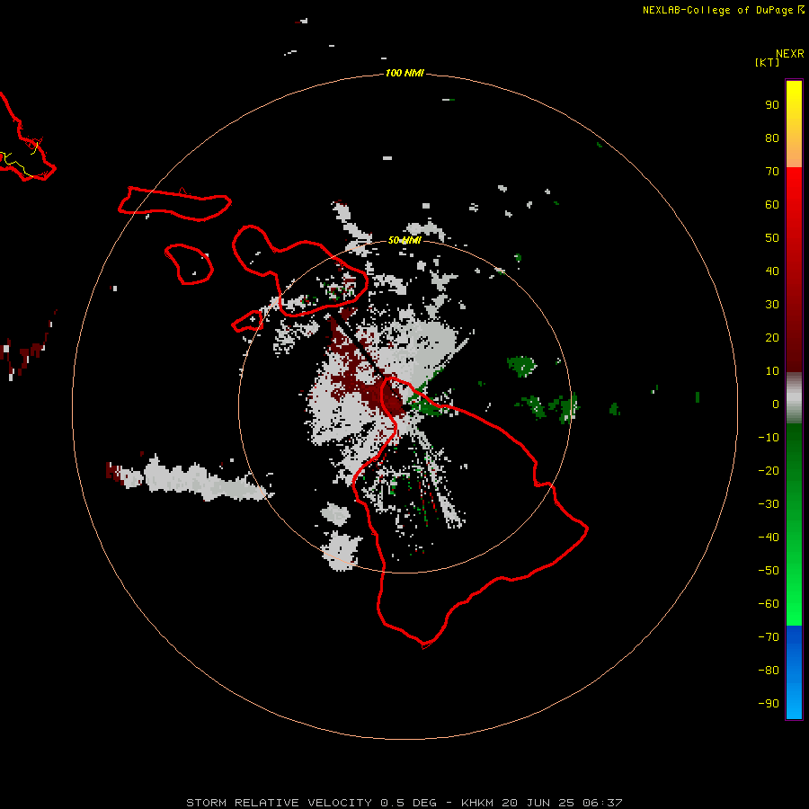This screenshot has width=809, height=809.
Task: Click the 40 value on velocity scale
Action: point(772,271)
